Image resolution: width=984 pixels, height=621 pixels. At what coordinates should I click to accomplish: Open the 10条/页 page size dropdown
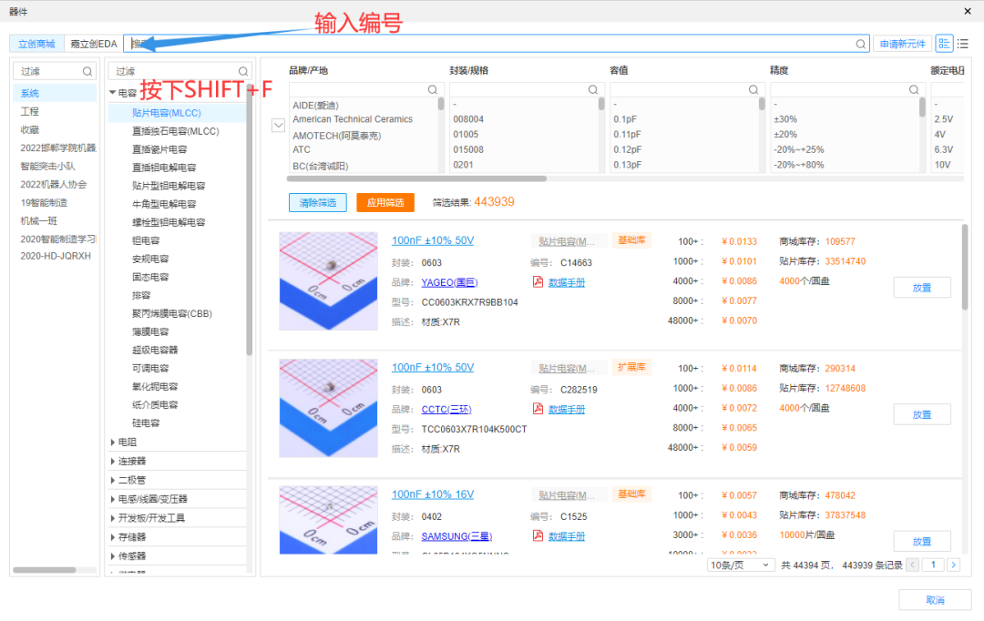[x=741, y=565]
